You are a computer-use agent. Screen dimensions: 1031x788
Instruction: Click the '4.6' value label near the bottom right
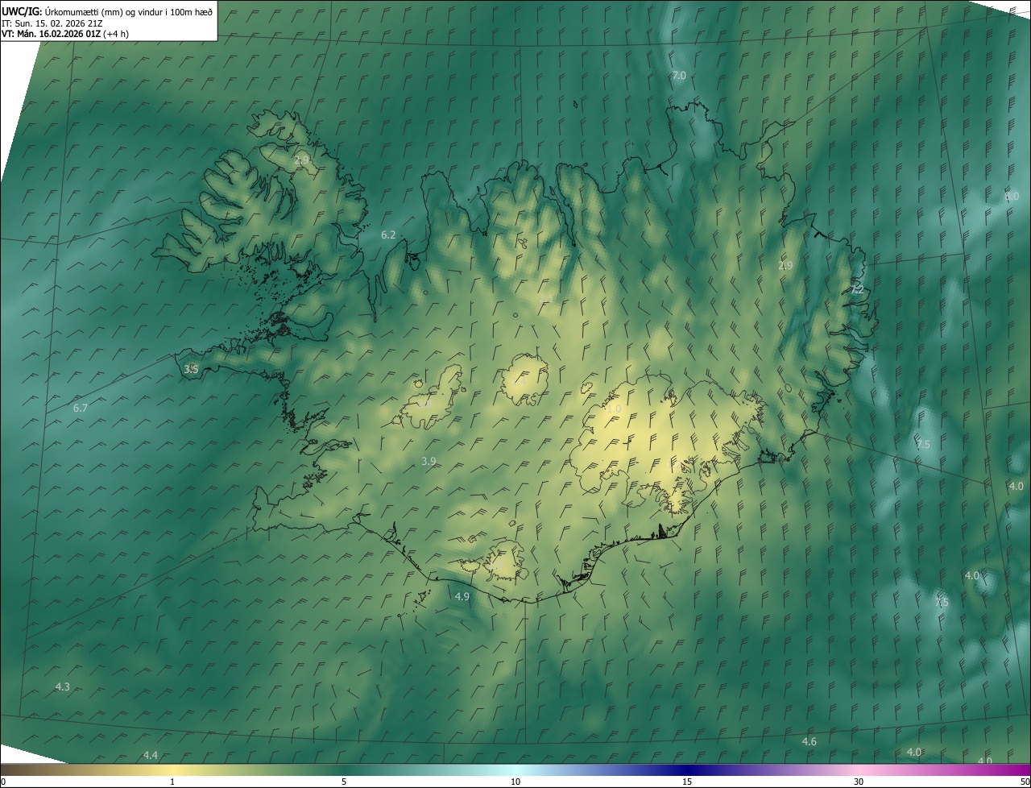tap(809, 741)
